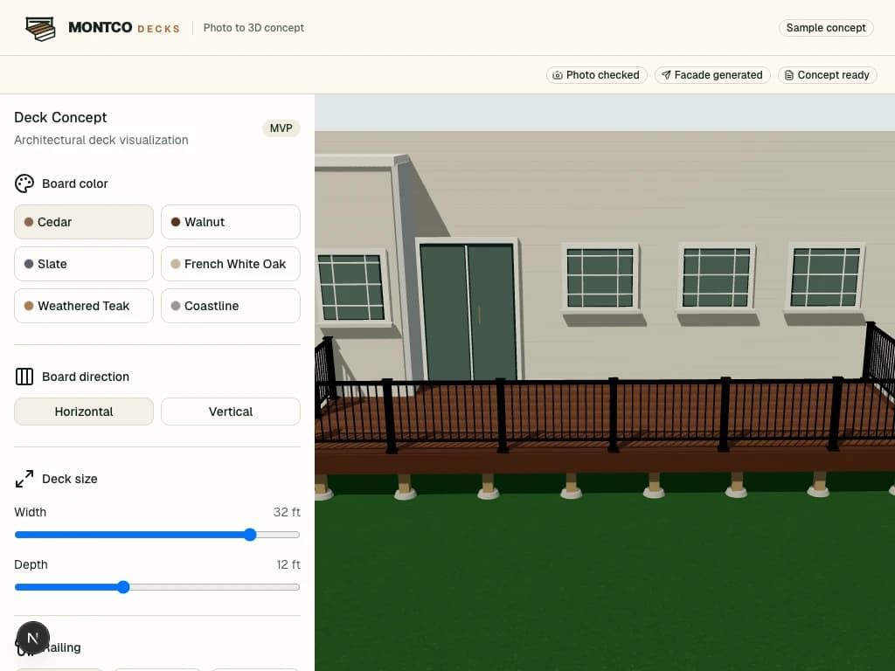Click the Width slider handle
Image resolution: width=895 pixels, height=671 pixels.
pos(250,535)
